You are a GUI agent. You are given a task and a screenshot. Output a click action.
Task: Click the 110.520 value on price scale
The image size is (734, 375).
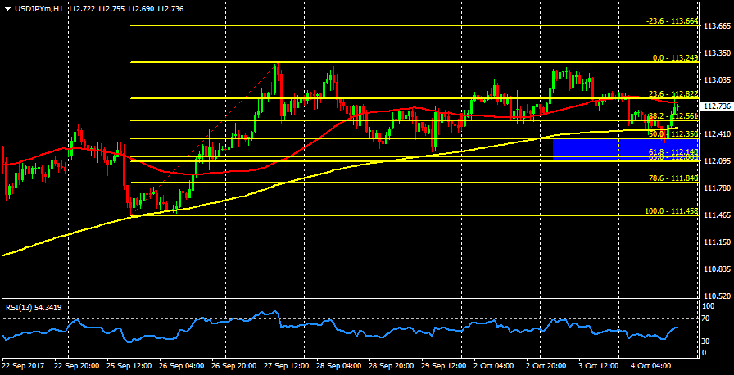tap(717, 296)
